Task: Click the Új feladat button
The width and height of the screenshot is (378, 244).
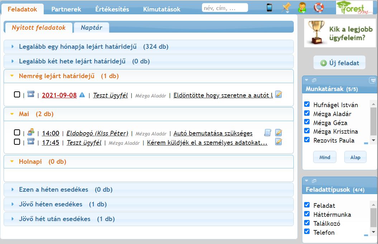Action: pyautogui.click(x=339, y=63)
